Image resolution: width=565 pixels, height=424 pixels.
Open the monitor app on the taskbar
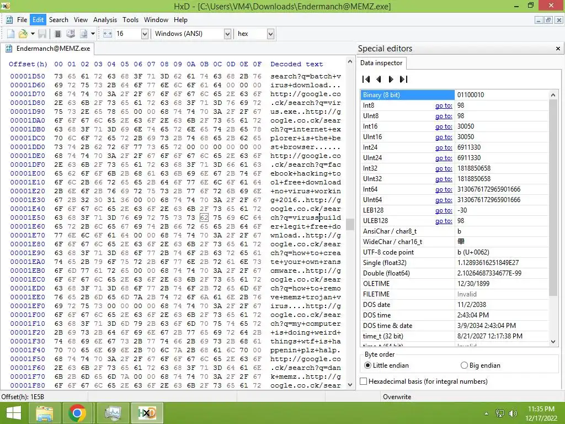tap(113, 413)
